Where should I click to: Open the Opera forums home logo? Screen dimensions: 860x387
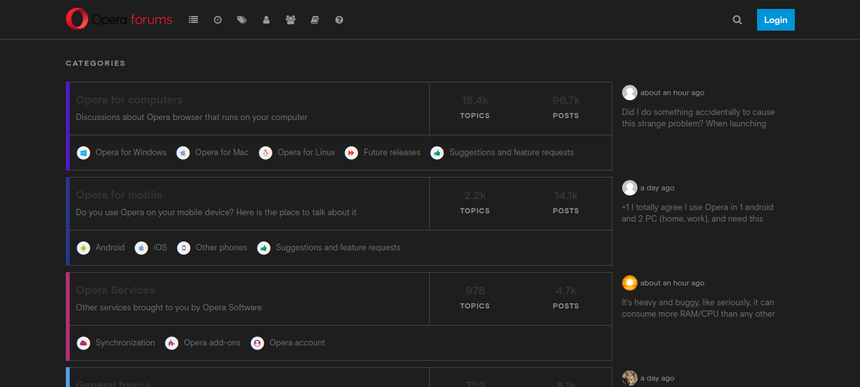[119, 19]
